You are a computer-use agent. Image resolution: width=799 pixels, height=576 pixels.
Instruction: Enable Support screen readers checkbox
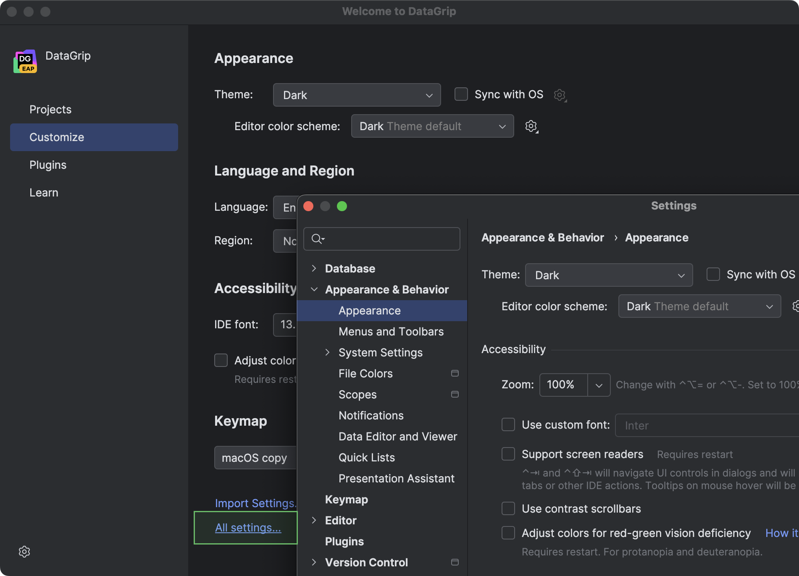tap(508, 454)
